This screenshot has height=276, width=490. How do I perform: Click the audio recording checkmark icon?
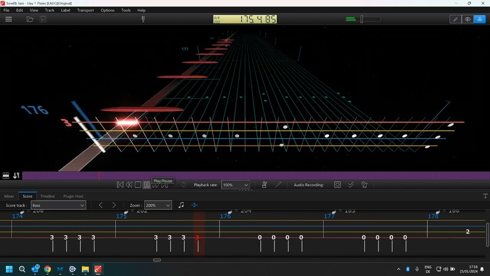pyautogui.click(x=351, y=185)
